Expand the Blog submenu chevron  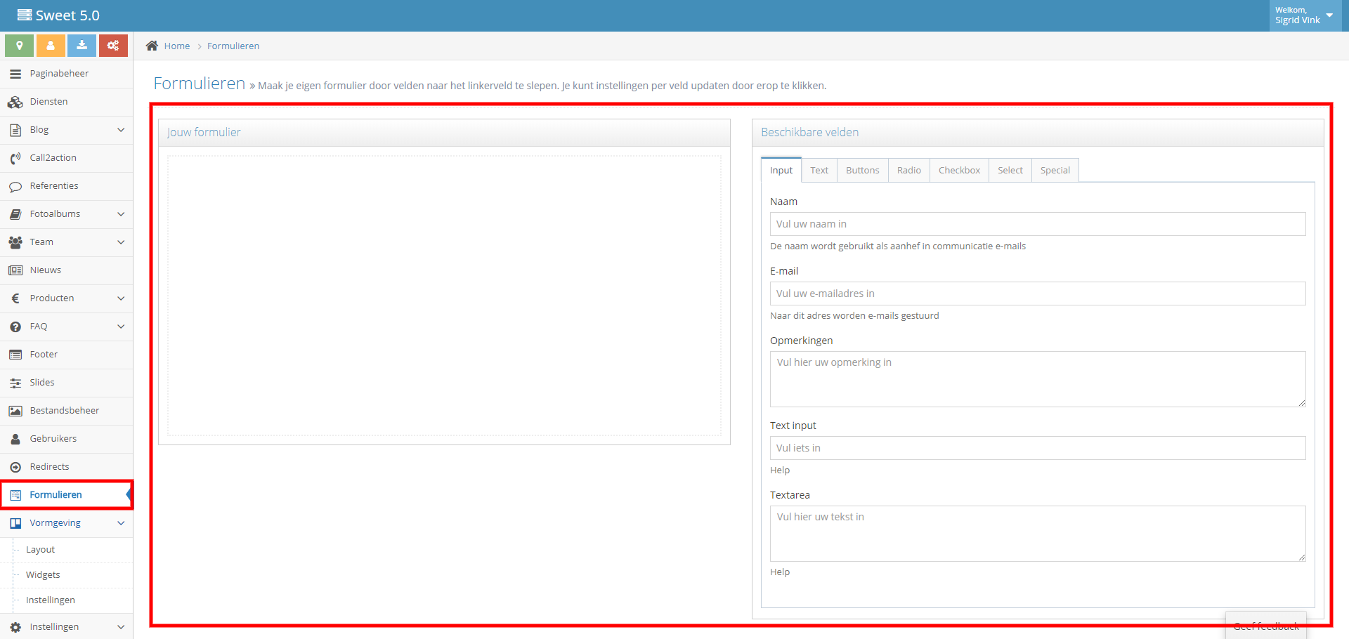121,130
